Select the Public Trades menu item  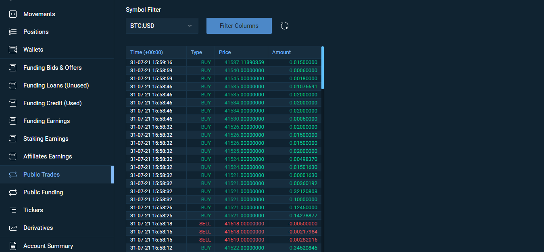point(57,175)
